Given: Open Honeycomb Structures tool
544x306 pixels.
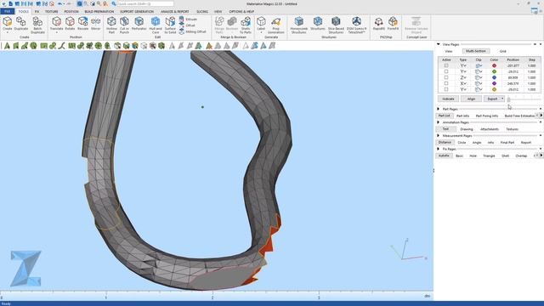Looking at the screenshot, I should pyautogui.click(x=298, y=25).
